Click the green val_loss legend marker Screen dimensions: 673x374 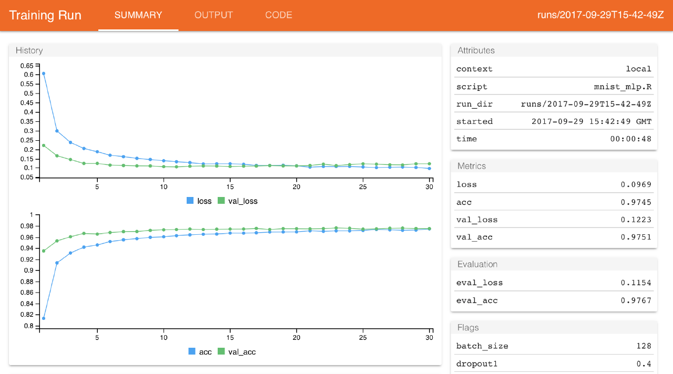pyautogui.click(x=221, y=201)
